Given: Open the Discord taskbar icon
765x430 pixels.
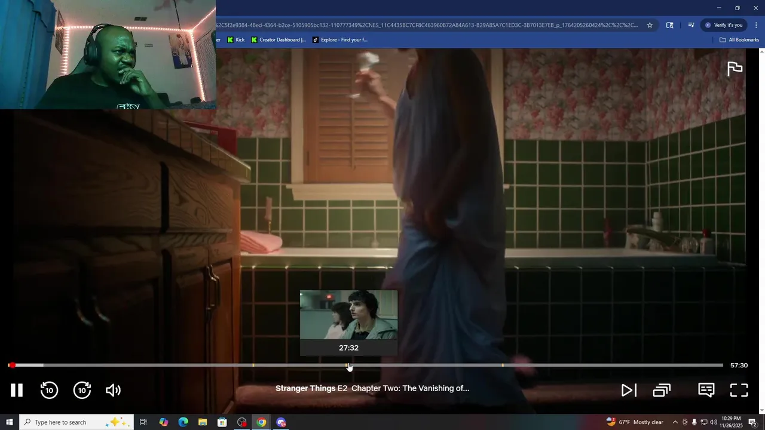Looking at the screenshot, I should pyautogui.click(x=281, y=422).
